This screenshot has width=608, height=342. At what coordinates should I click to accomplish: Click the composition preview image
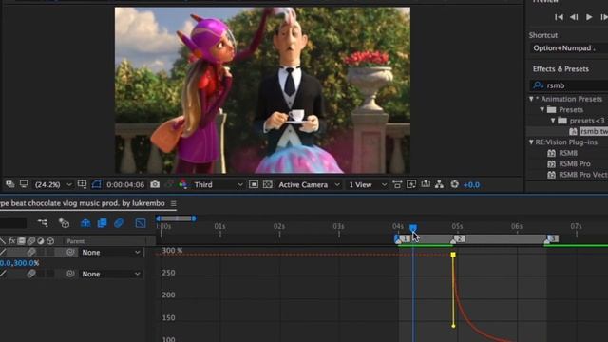tap(262, 90)
